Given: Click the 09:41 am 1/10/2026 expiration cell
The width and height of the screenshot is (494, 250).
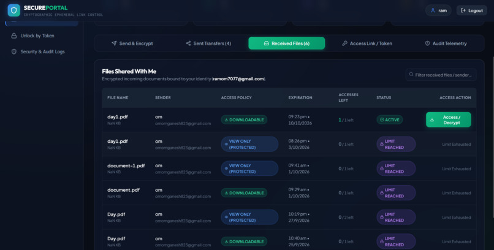Looking at the screenshot, I should pos(299,169).
